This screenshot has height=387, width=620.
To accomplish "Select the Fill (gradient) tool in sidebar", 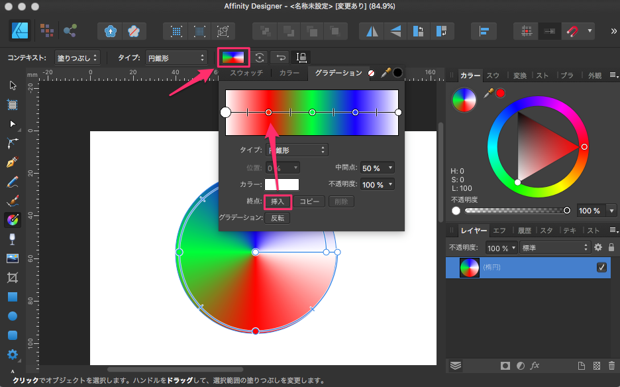I will click(12, 219).
